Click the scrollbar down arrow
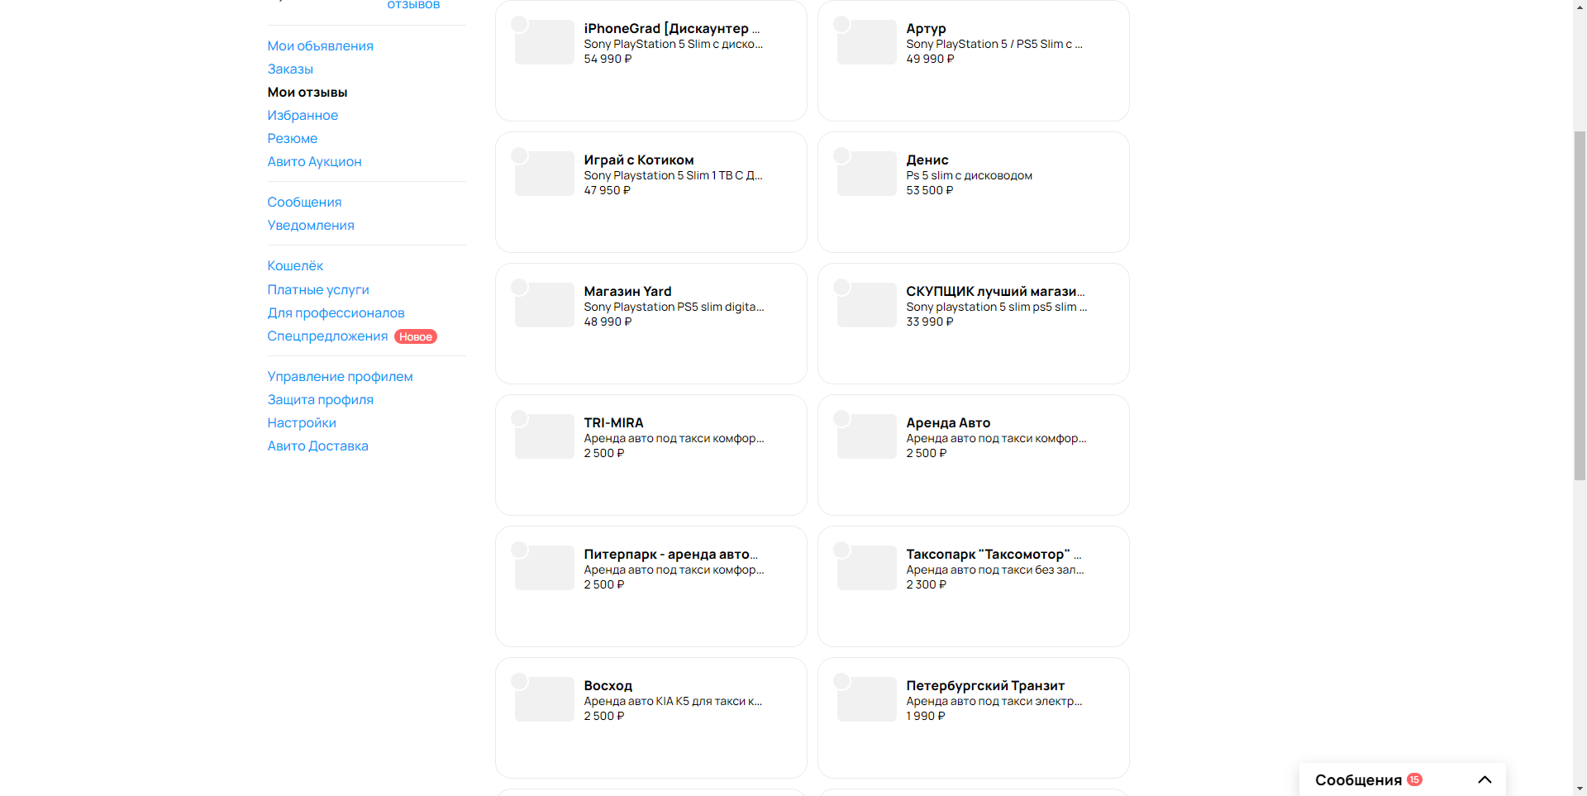1587x796 pixels. click(x=1580, y=789)
